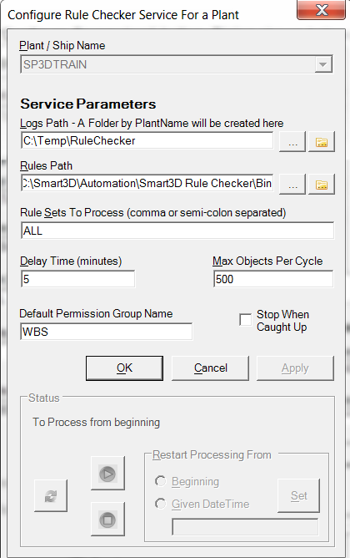Click the Set restart button
The width and height of the screenshot is (350, 558).
[298, 495]
